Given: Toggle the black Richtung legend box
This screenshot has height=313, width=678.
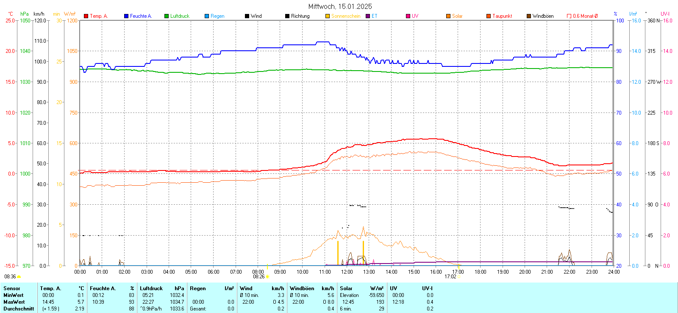Looking at the screenshot, I should (287, 16).
